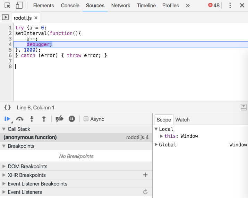This screenshot has width=248, height=198.
Task: Activate the inspect element picker icon
Action: 7,6
